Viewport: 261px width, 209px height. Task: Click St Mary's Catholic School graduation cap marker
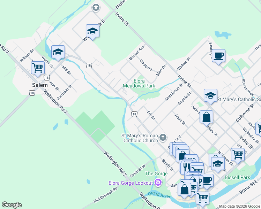210,96
